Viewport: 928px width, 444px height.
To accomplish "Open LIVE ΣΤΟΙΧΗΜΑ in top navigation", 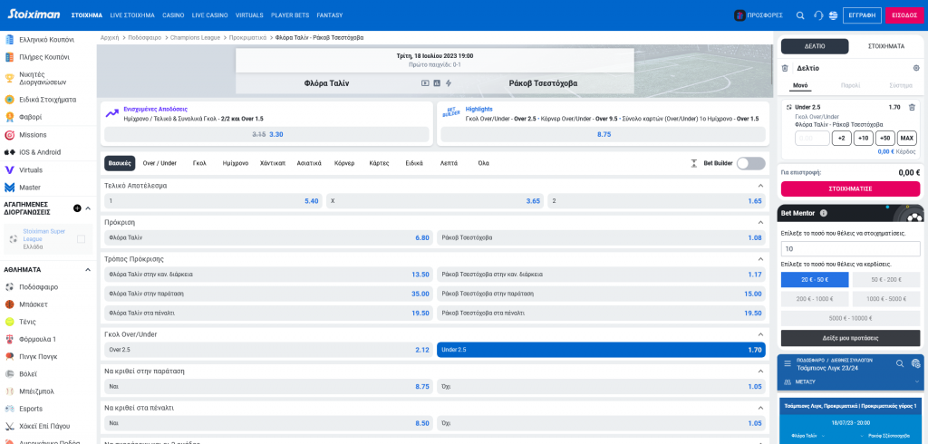I will click(132, 15).
